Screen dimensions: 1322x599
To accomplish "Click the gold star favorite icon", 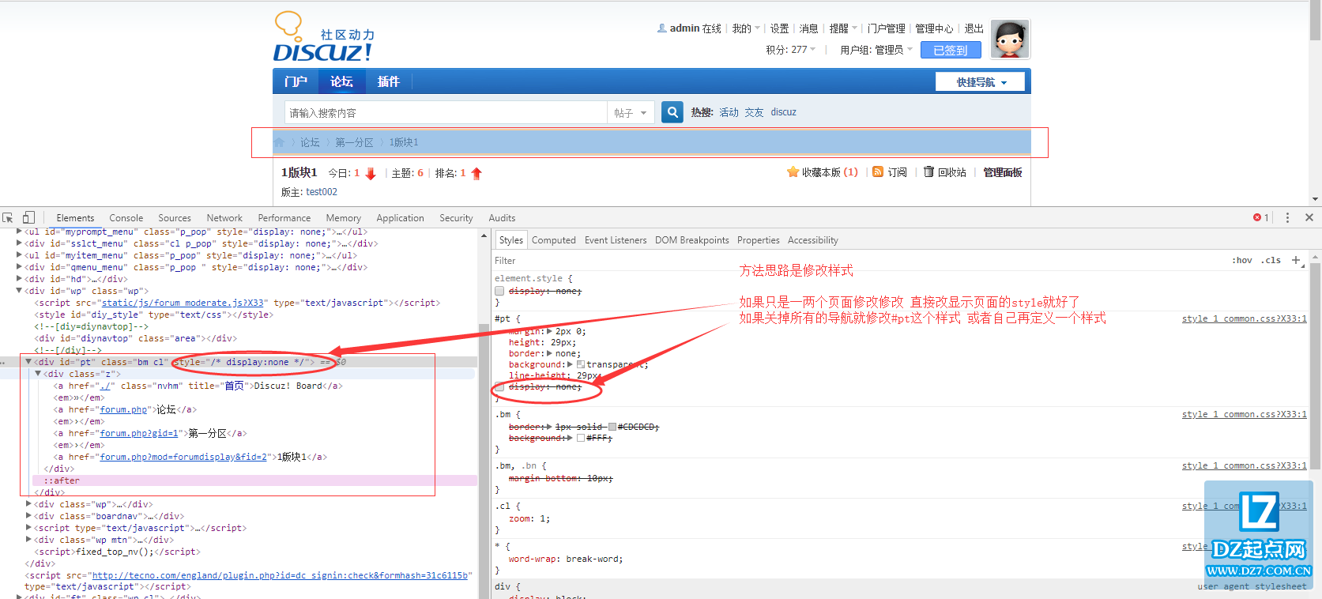I will [793, 171].
